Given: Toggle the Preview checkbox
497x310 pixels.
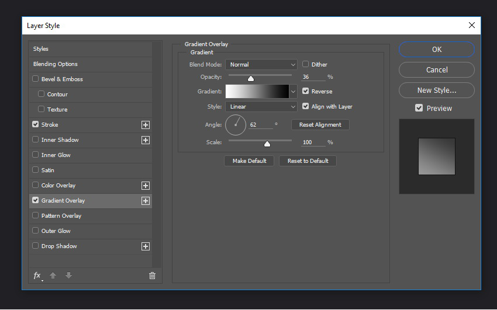Looking at the screenshot, I should point(419,108).
